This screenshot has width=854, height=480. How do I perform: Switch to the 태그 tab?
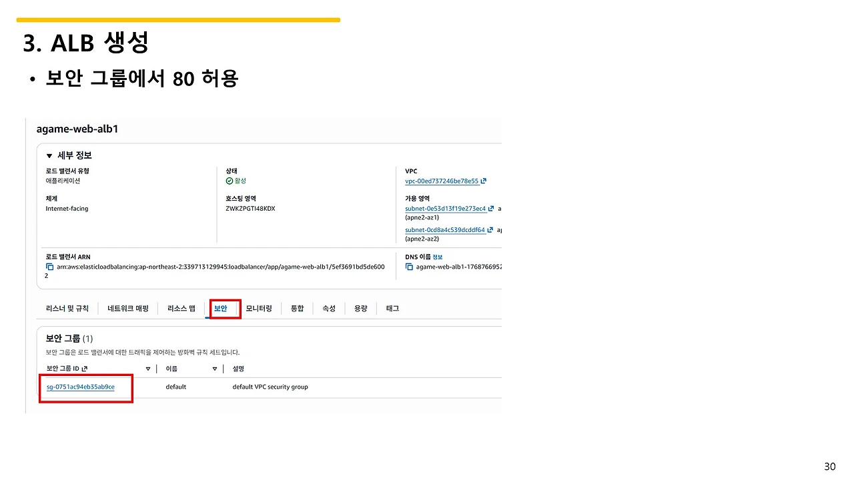coord(392,308)
